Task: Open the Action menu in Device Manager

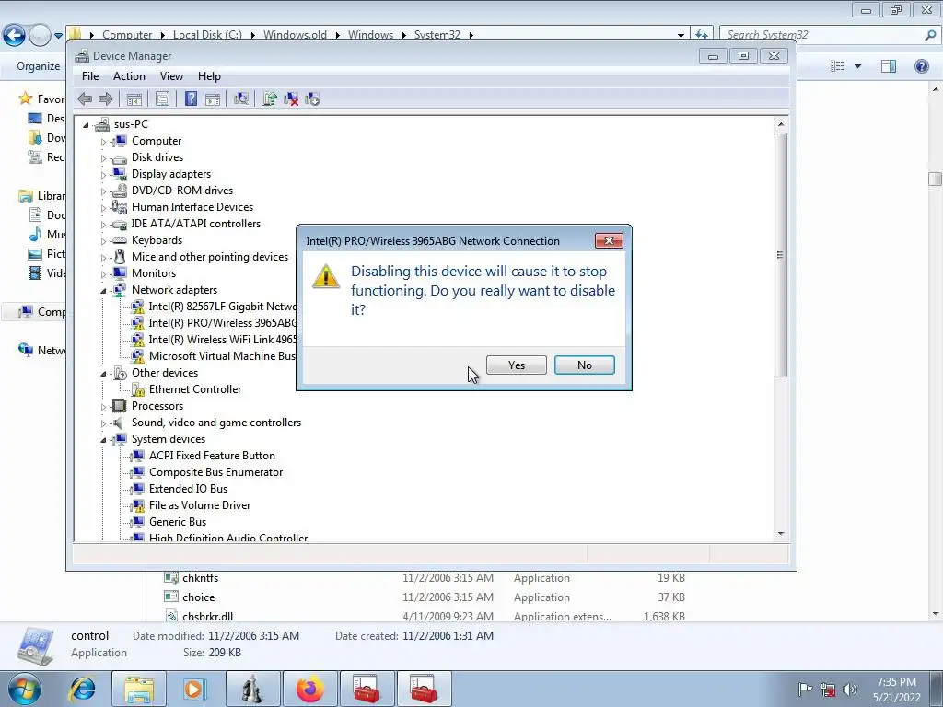Action: (129, 76)
